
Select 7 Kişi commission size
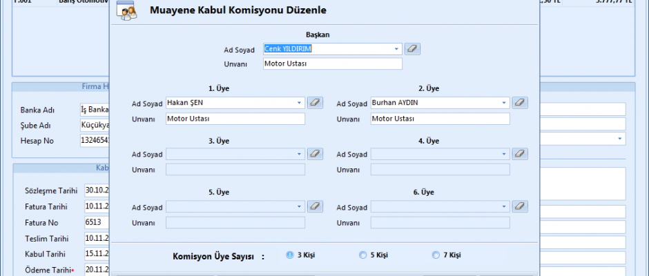(x=436, y=255)
